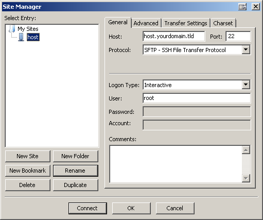Select the Charset tab
Image resolution: width=263 pixels, height=220 pixels.
click(223, 23)
